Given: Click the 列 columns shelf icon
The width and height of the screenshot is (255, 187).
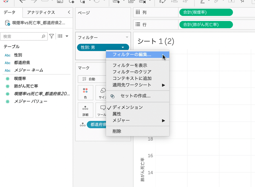Looking at the screenshot, I should [x=138, y=12].
